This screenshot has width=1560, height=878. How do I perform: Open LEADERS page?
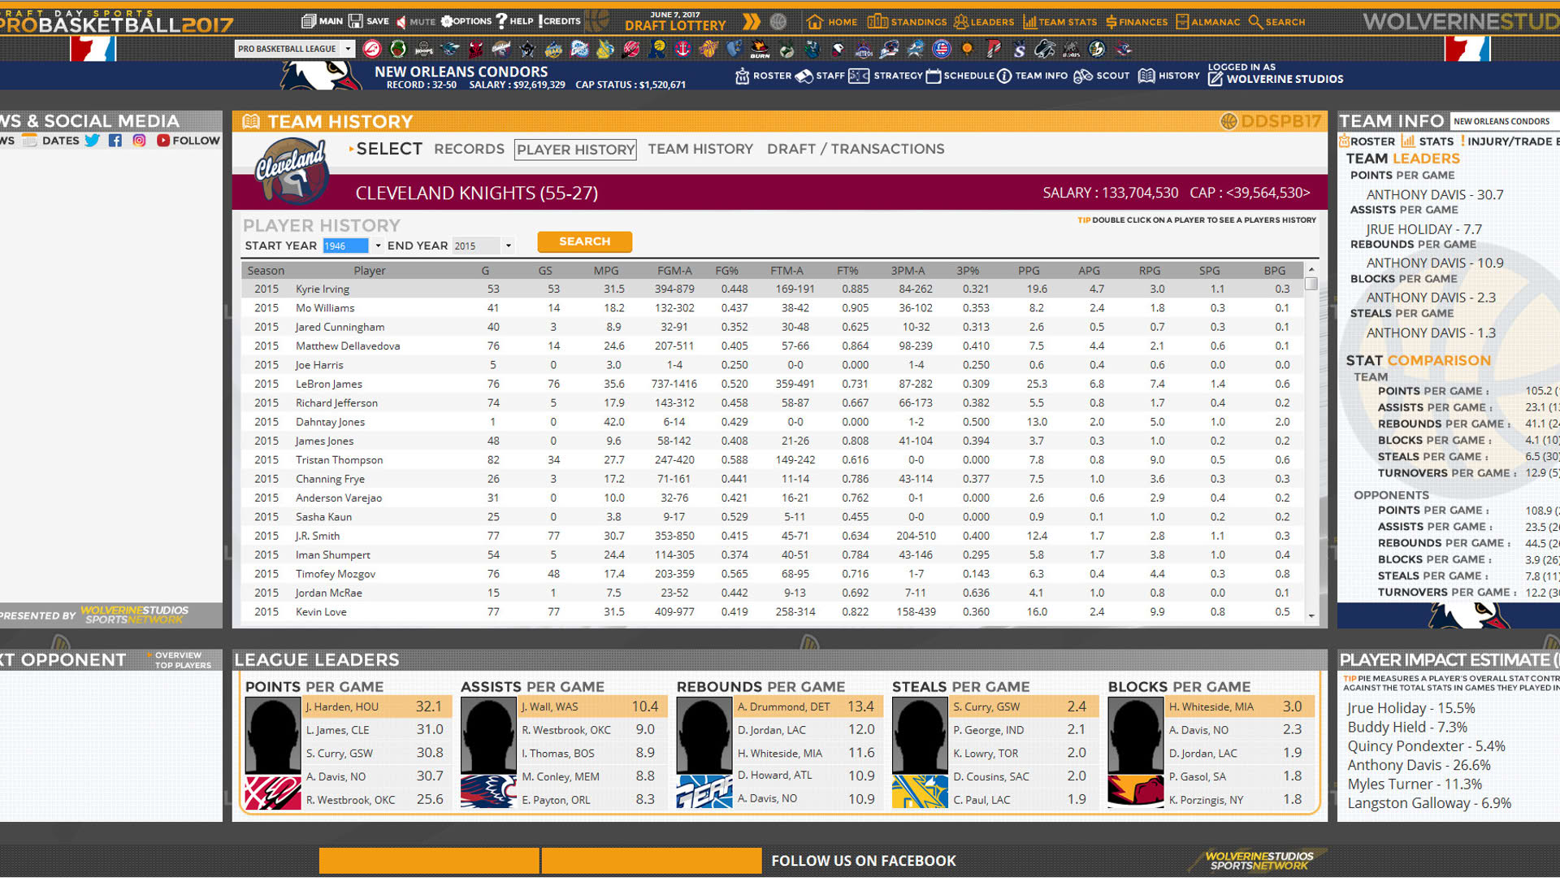click(x=984, y=22)
